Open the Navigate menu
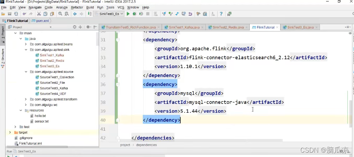 [x=35, y=7]
